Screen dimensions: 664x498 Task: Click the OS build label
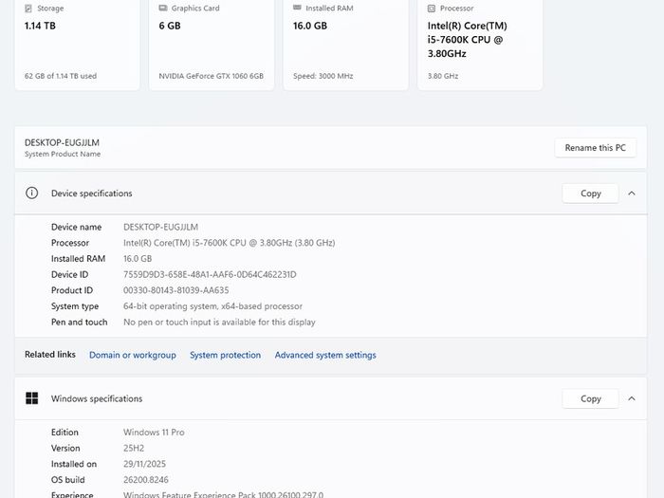pyautogui.click(x=67, y=480)
